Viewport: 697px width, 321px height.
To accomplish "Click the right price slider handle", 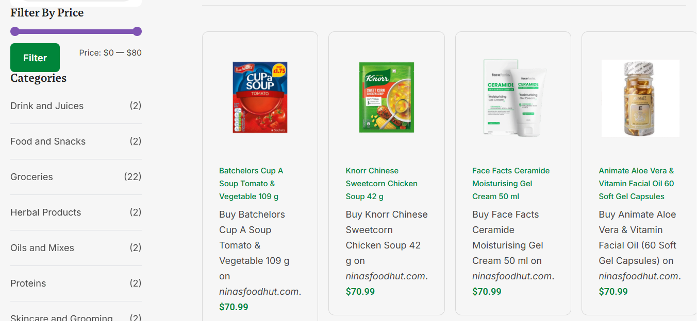I will [x=137, y=31].
